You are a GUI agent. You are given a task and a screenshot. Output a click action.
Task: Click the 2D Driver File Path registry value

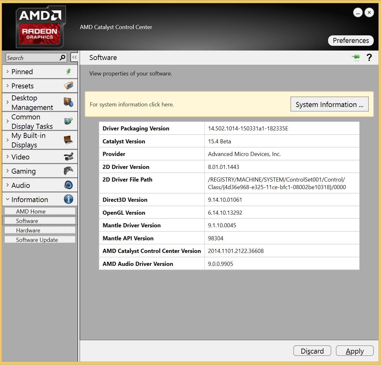point(277,183)
